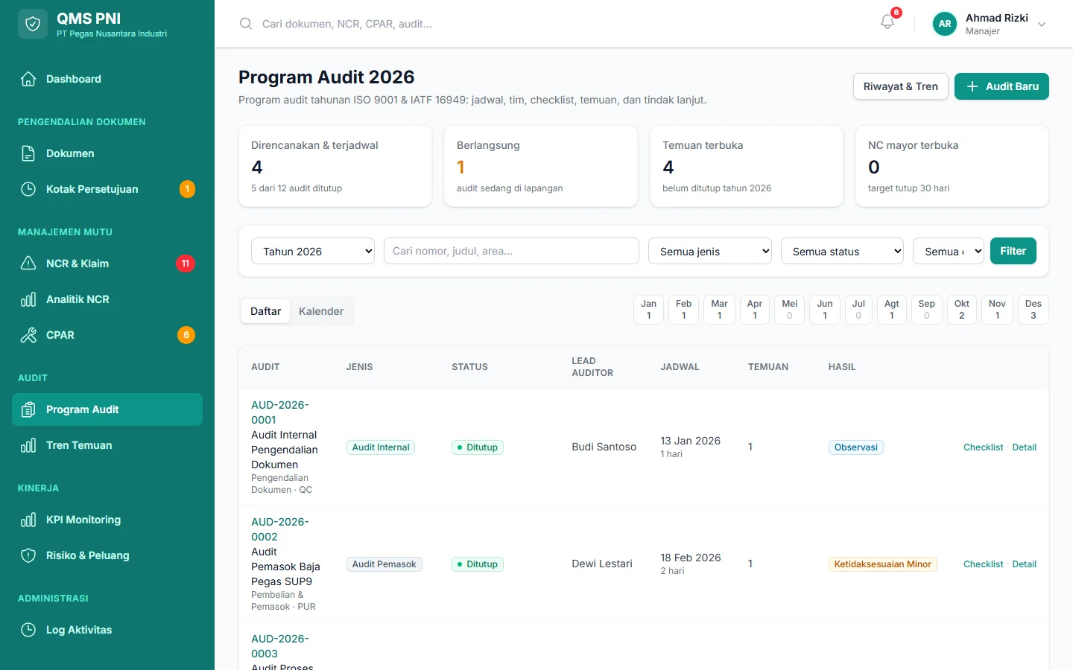Filter by the Feb month chip

[683, 310]
